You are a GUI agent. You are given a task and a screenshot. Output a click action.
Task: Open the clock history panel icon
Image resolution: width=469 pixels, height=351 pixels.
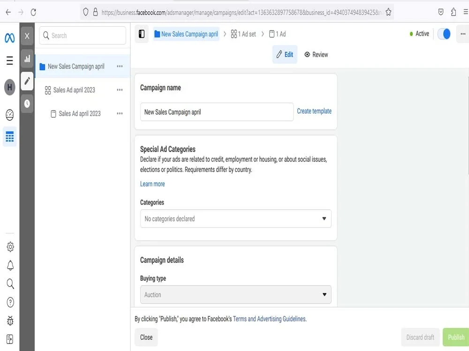coord(27,103)
